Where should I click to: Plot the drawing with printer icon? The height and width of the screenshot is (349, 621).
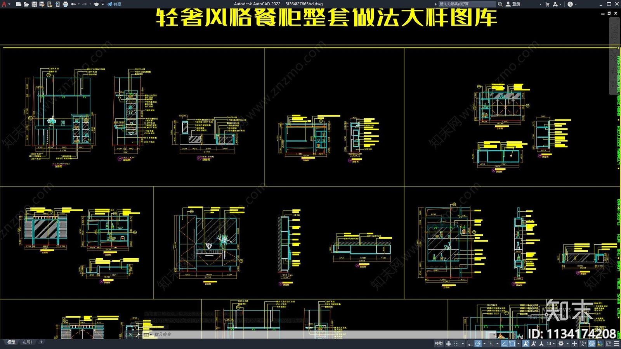pyautogui.click(x=65, y=4)
